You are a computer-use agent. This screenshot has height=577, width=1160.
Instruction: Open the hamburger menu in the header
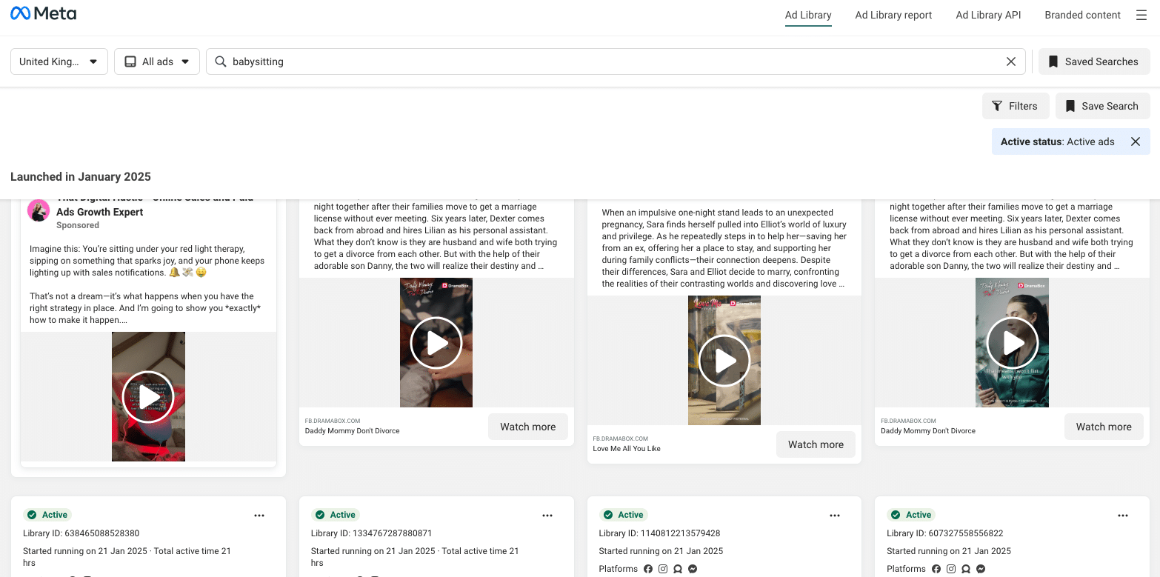pos(1141,15)
